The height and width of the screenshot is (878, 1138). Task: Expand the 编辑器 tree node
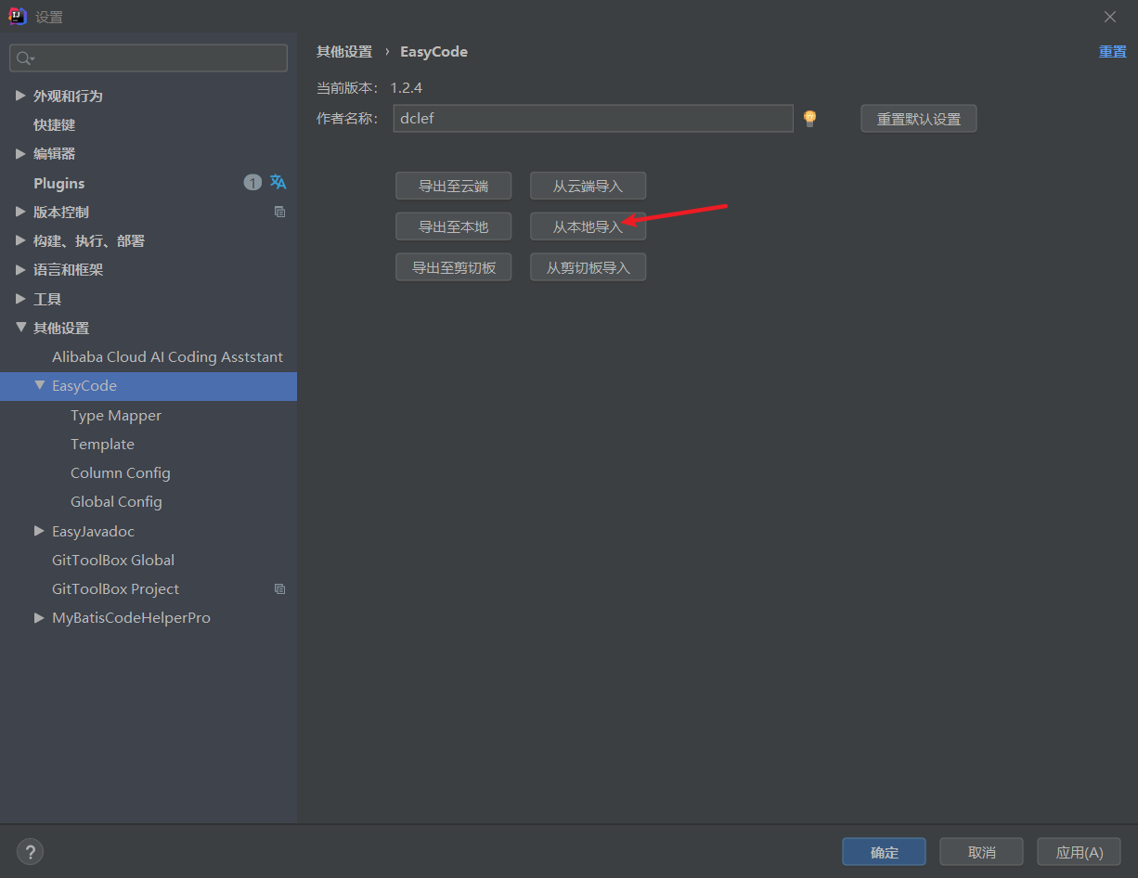point(20,153)
